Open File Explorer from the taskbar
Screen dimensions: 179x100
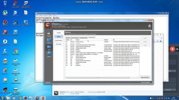click(x=8, y=98)
